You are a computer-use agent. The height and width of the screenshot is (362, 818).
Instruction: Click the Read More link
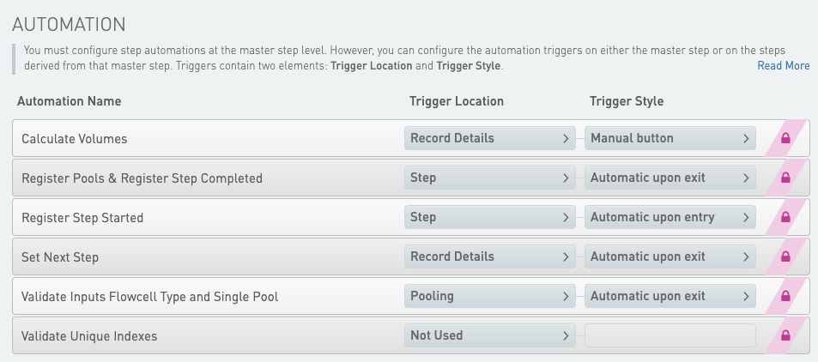coord(783,66)
